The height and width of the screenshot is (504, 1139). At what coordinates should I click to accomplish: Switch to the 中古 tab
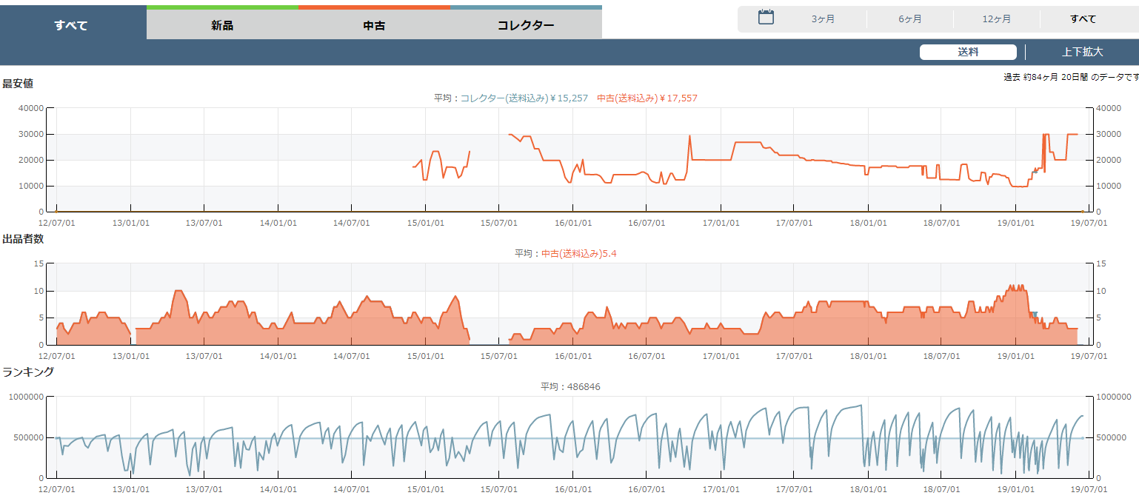pos(374,25)
